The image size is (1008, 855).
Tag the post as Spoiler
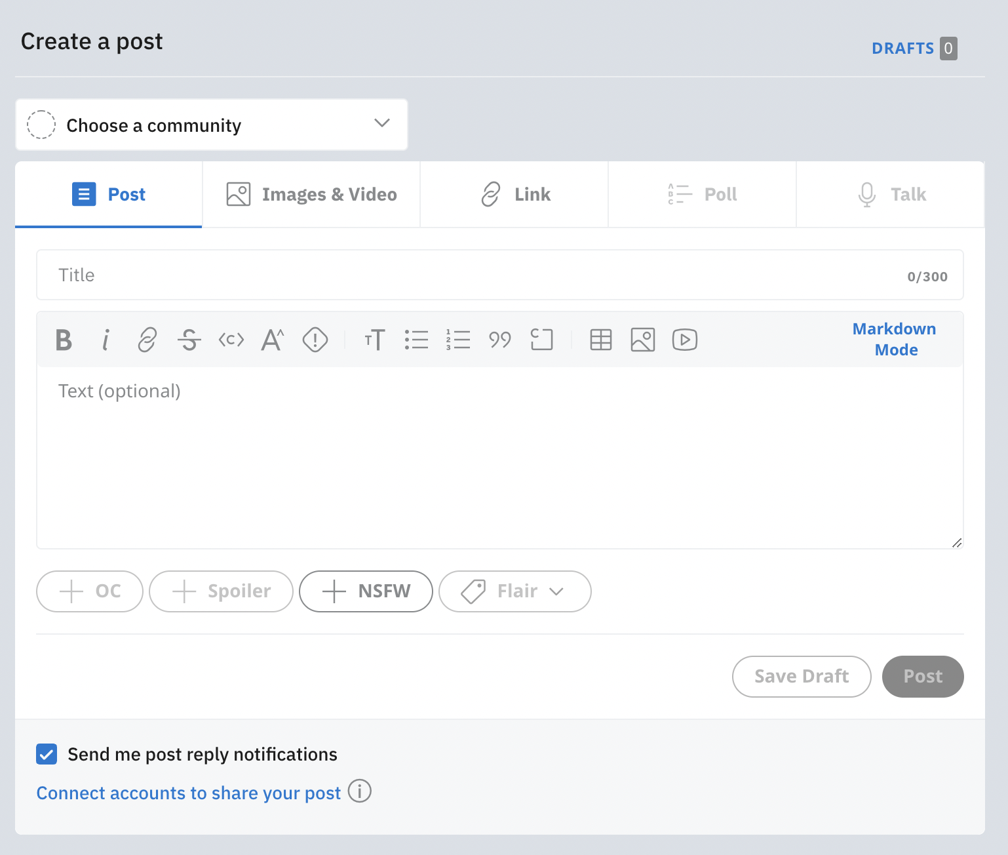[x=220, y=591]
